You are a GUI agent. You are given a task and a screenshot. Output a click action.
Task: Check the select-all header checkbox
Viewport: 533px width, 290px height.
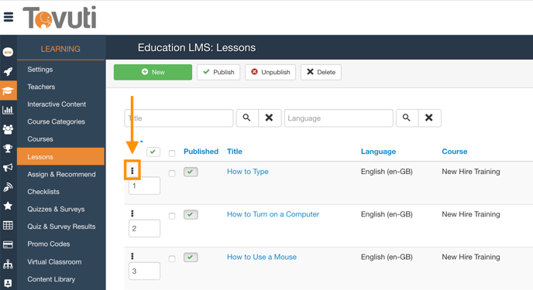click(x=172, y=153)
